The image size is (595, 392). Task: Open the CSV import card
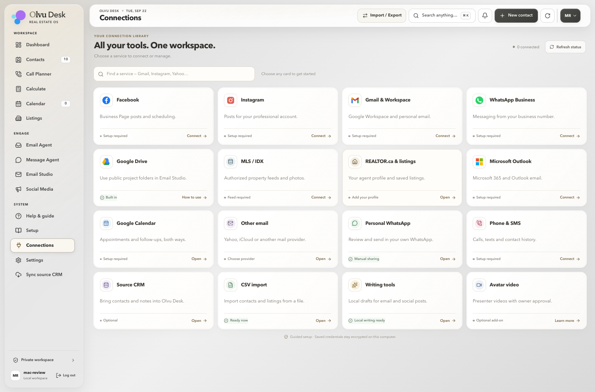[324, 321]
